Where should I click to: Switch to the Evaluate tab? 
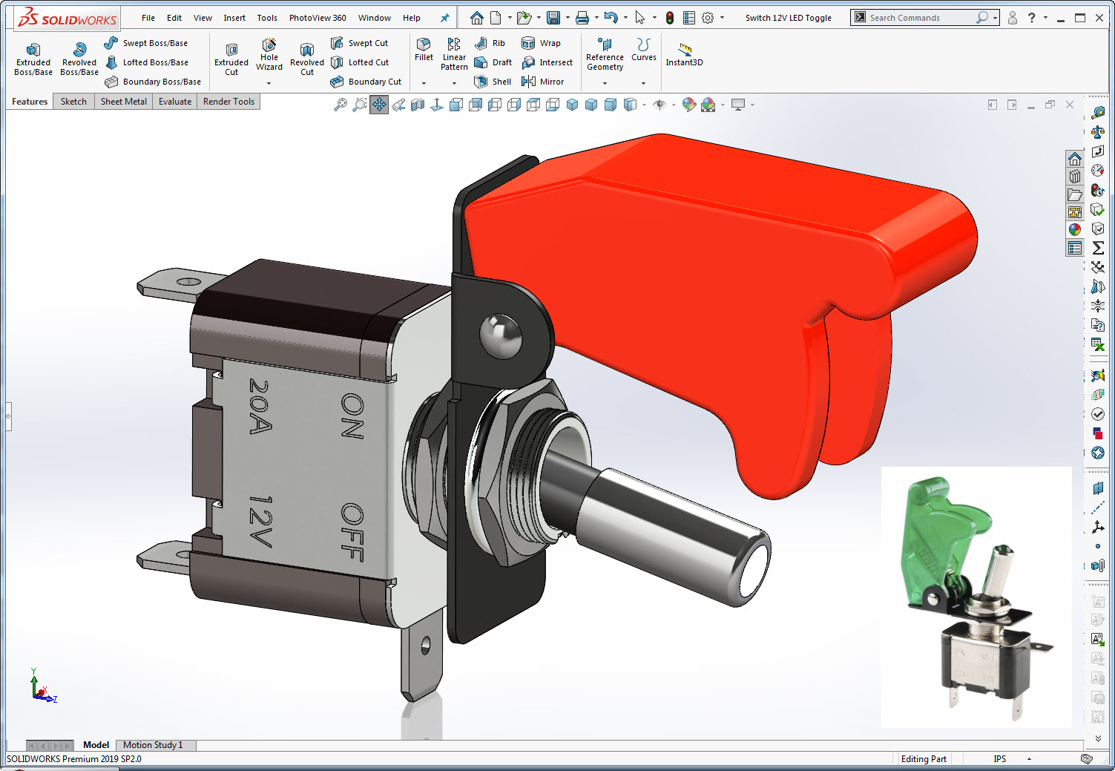point(175,102)
